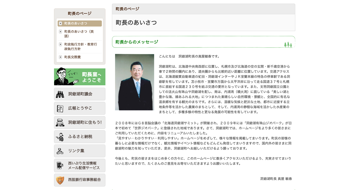This screenshot has height=190, width=349.
Task: Open 西いぶり生活情報メール配信サービス button
Action: point(80,165)
